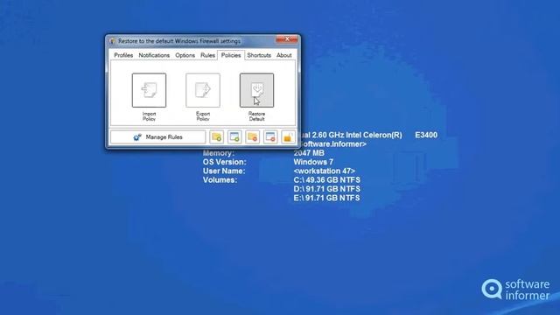Click the '2.60 GHz Intel Celeron(R)' text
This screenshot has height=315, width=560.
(357, 135)
